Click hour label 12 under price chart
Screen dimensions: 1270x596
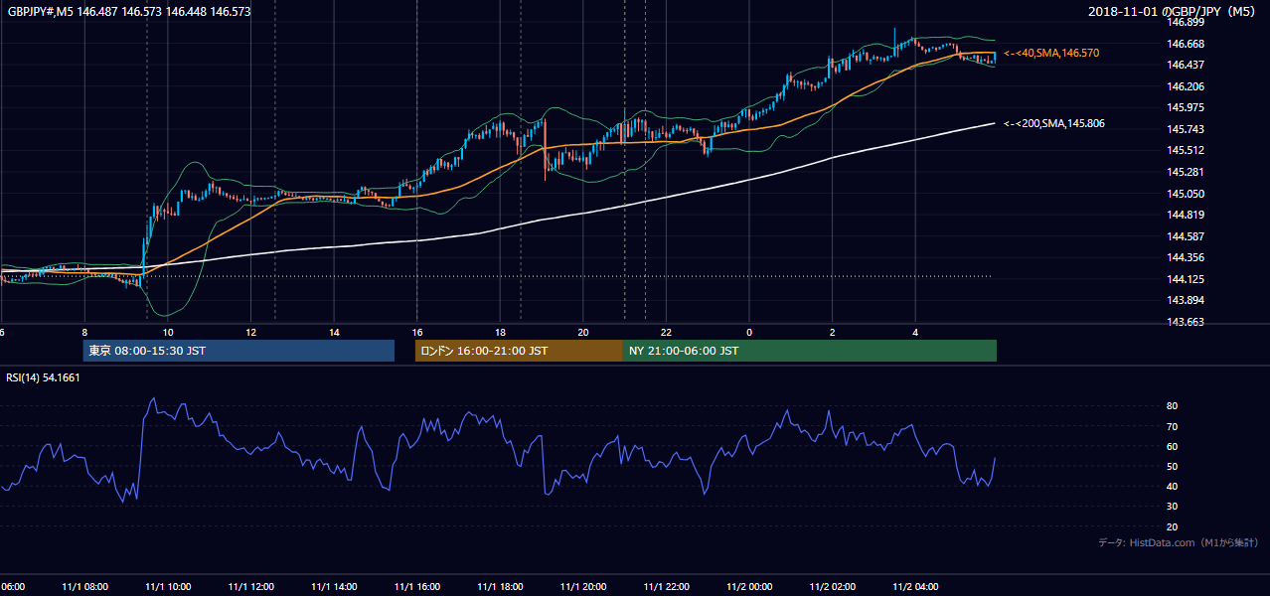click(x=250, y=332)
